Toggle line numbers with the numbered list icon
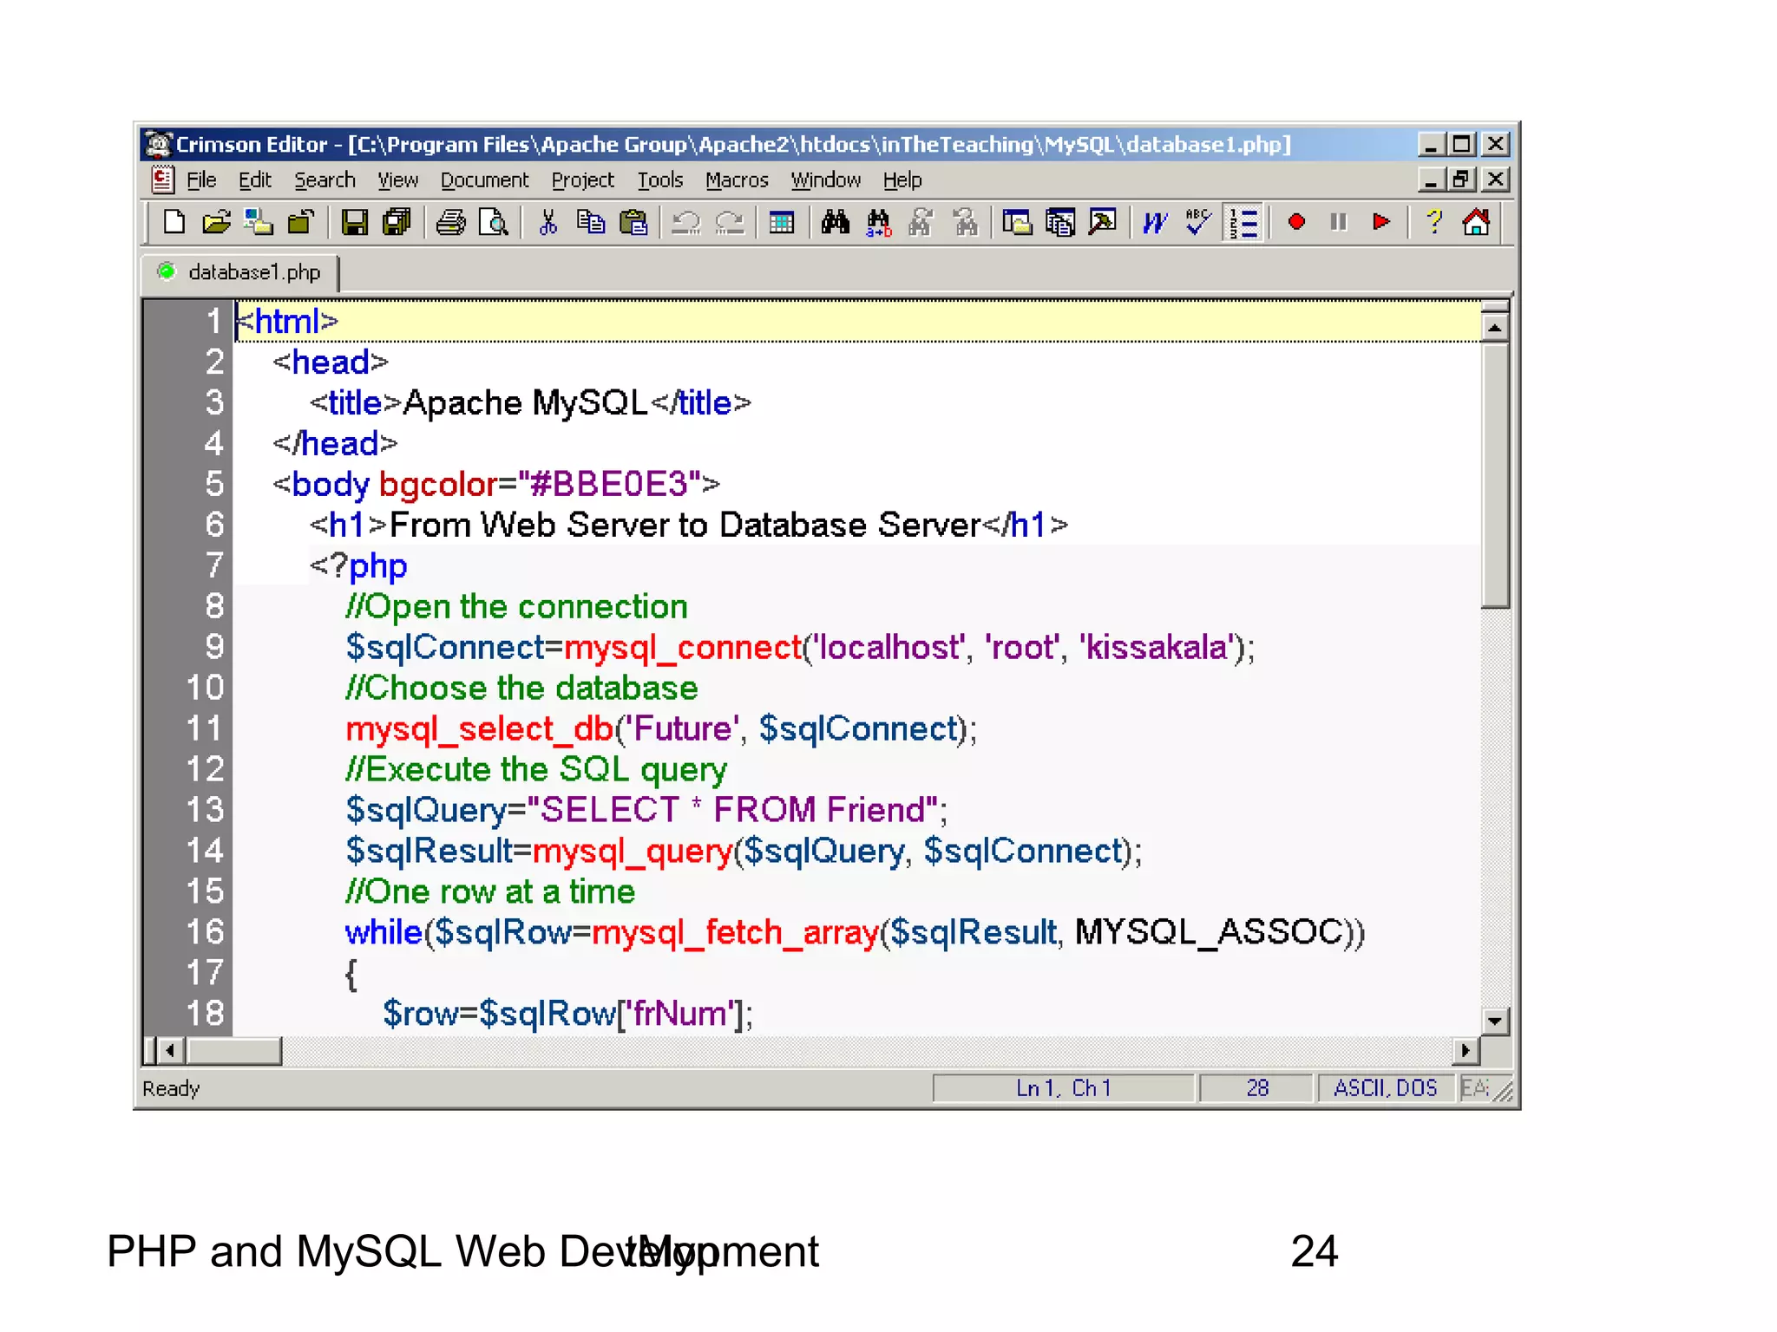 (x=1243, y=223)
